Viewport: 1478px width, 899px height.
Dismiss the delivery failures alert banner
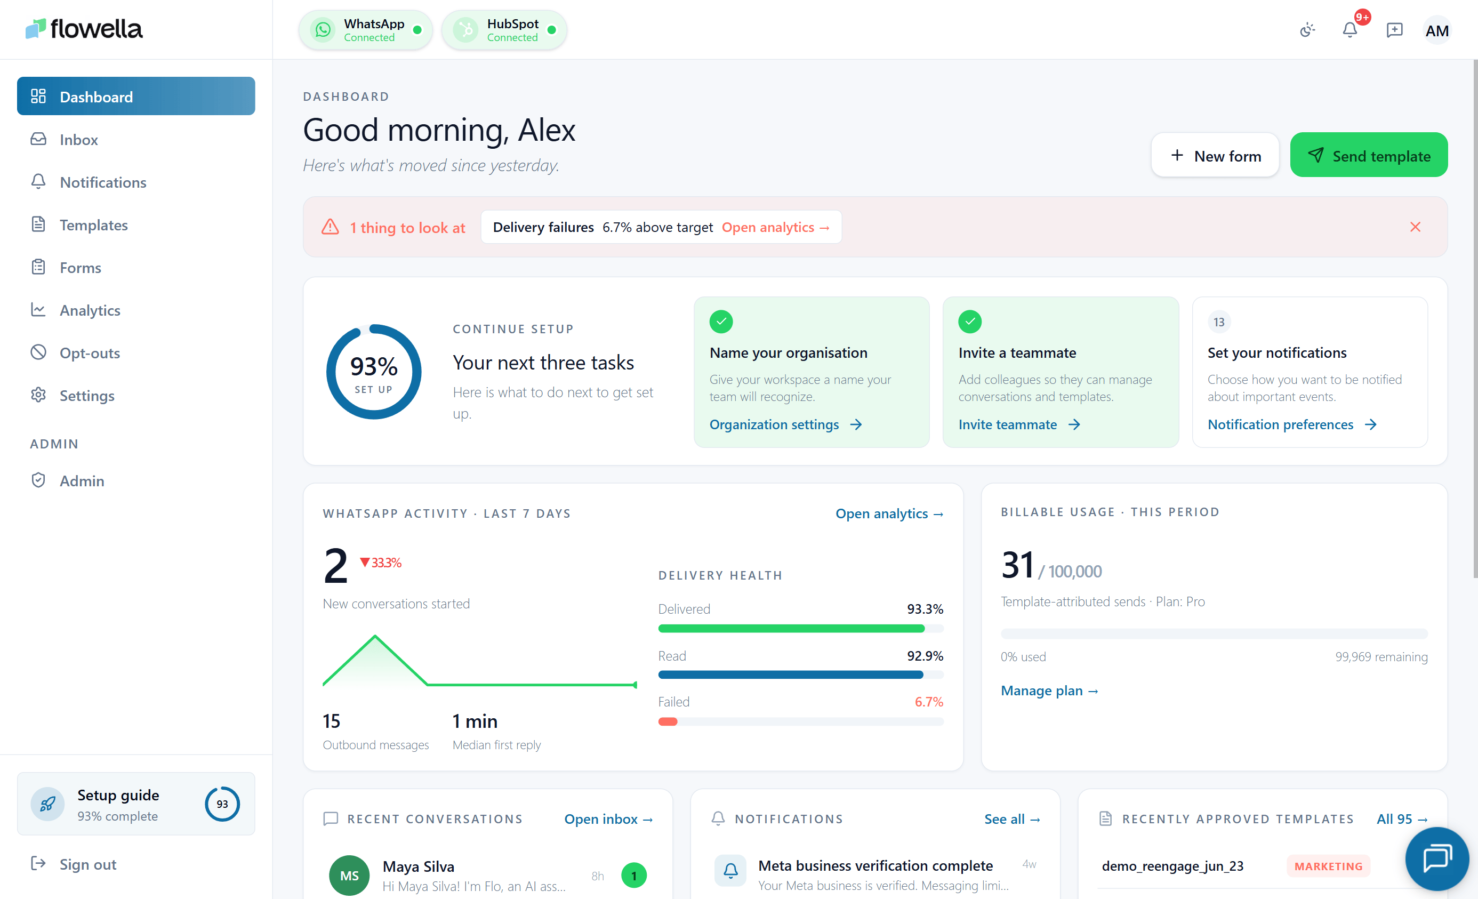pyautogui.click(x=1415, y=227)
